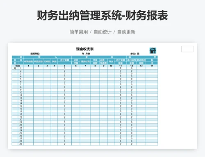Click the 填报单位 label field

tap(35, 54)
